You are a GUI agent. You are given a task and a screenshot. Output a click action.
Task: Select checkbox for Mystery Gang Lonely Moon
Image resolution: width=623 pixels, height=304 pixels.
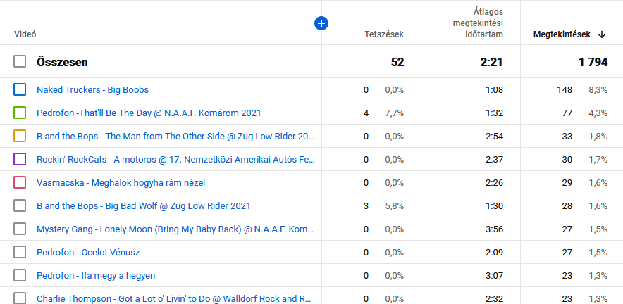[20, 229]
